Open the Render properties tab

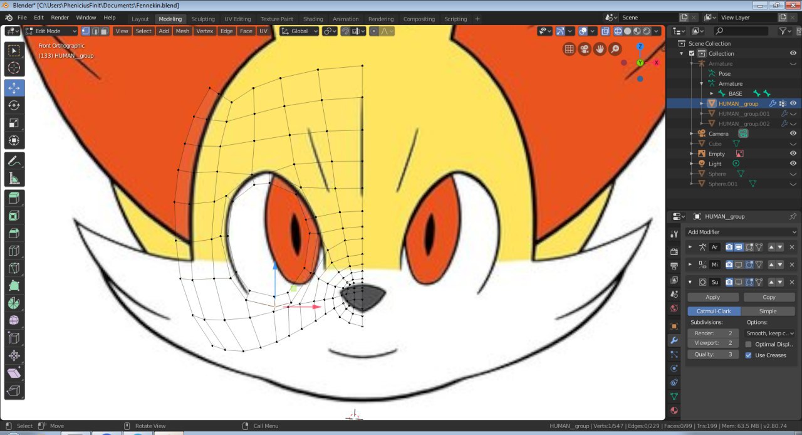(674, 251)
